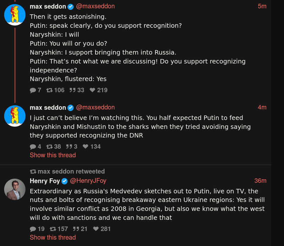284x246 pixels.
Task: Click retweet icon showing 38 retweets
Action: pos(49,147)
